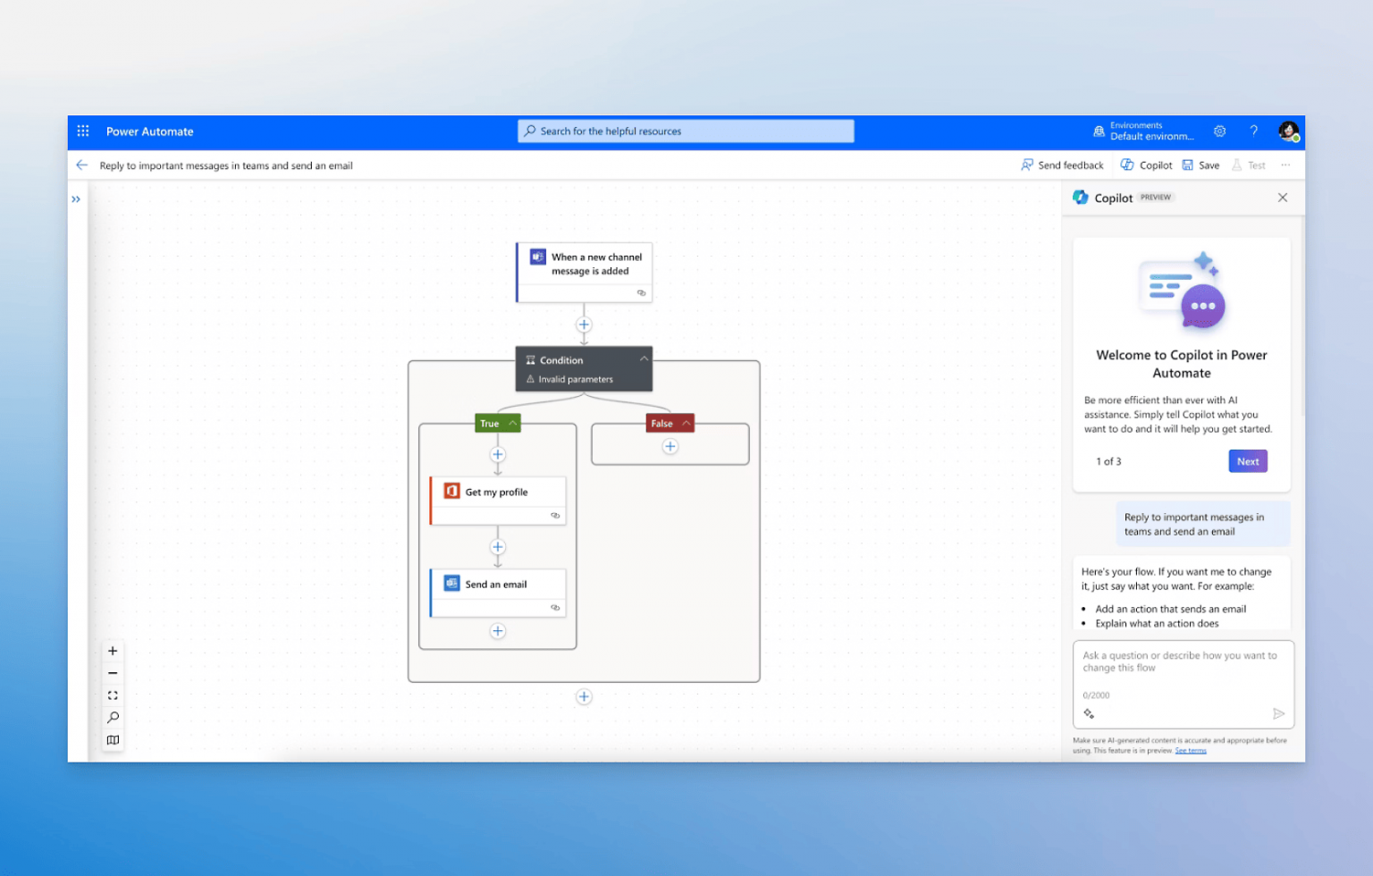The height and width of the screenshot is (876, 1373).
Task: Open the Microsoft 365 app launcher
Action: point(82,131)
